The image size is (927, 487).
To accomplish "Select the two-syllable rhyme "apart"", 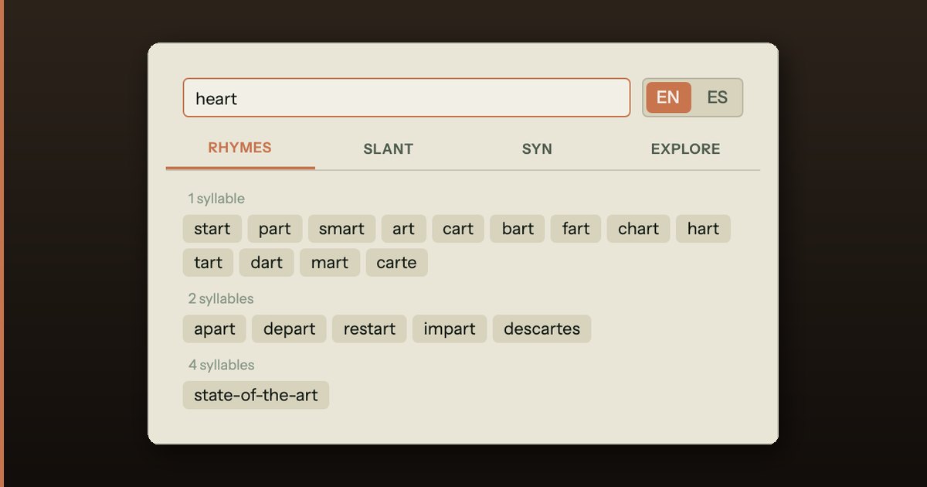I will (x=215, y=329).
